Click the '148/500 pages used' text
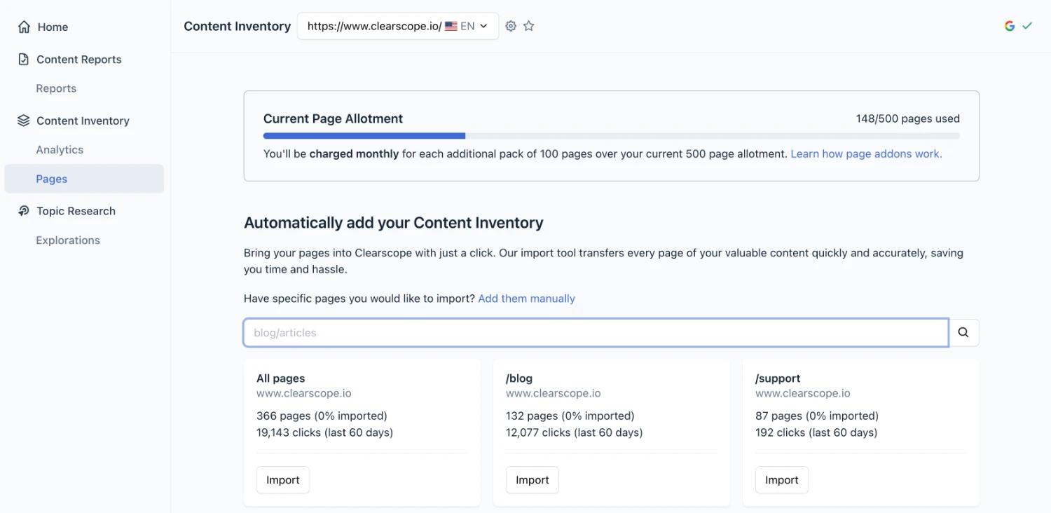Screen dimensions: 1051x513 click(x=907, y=118)
